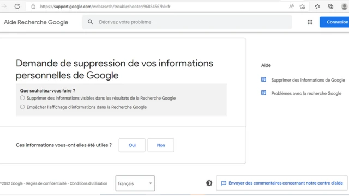
Task: Open Règles de confidentialité footer link
Action: [46, 183]
